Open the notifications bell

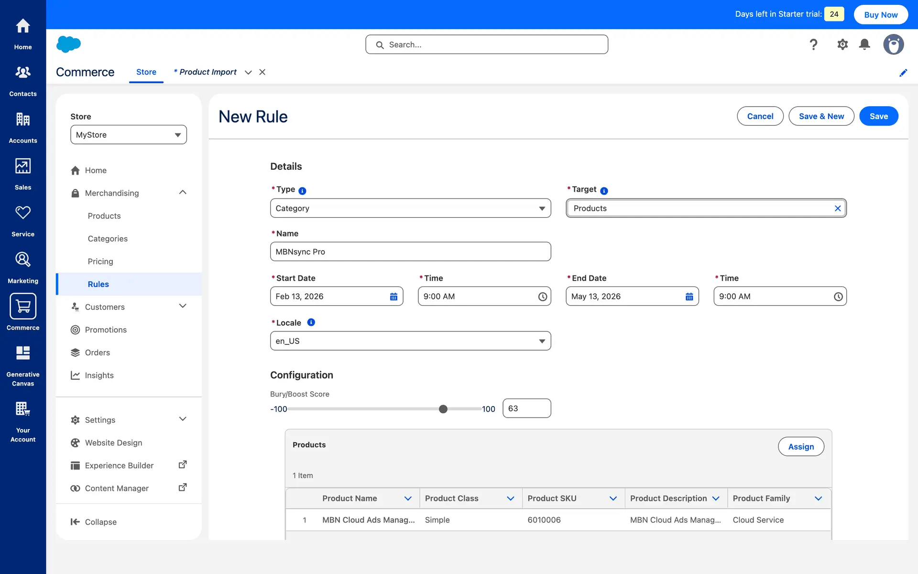click(864, 44)
